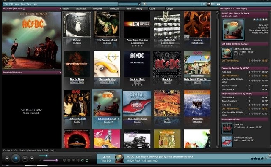This screenshot has height=167, width=271.
Task: Go back to the previous track
Action: click(7, 159)
